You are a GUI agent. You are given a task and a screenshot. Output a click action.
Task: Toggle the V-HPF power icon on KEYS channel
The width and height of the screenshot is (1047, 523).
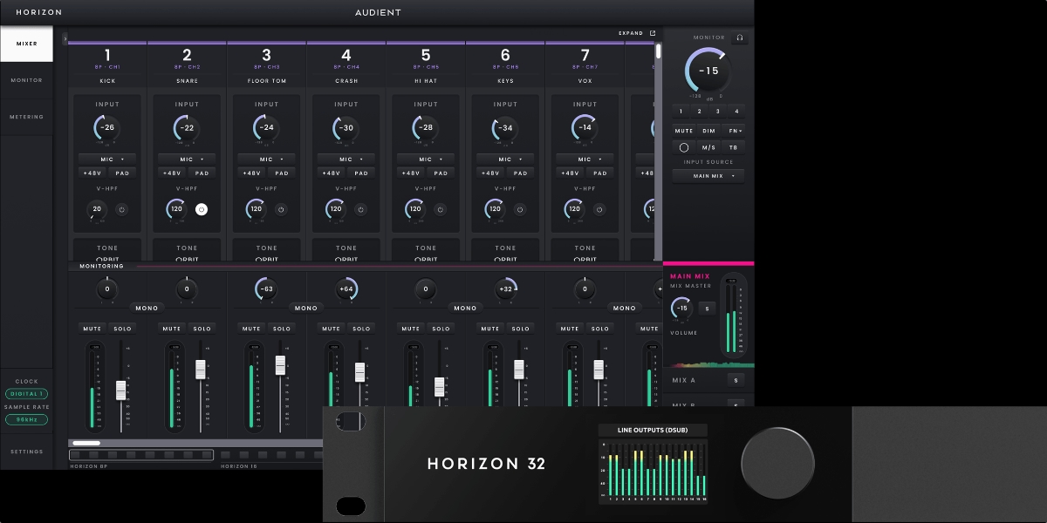(520, 209)
